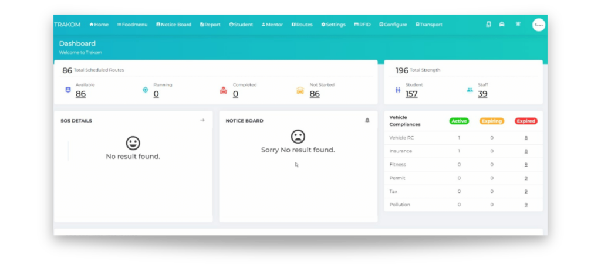The image size is (601, 268).
Task: Click the Total Scheduled Routes label
Action: click(x=99, y=70)
